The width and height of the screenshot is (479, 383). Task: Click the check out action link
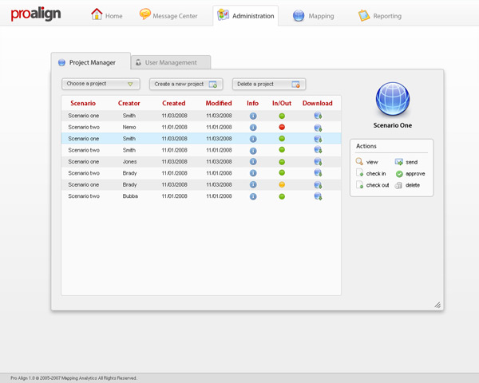[x=377, y=185]
